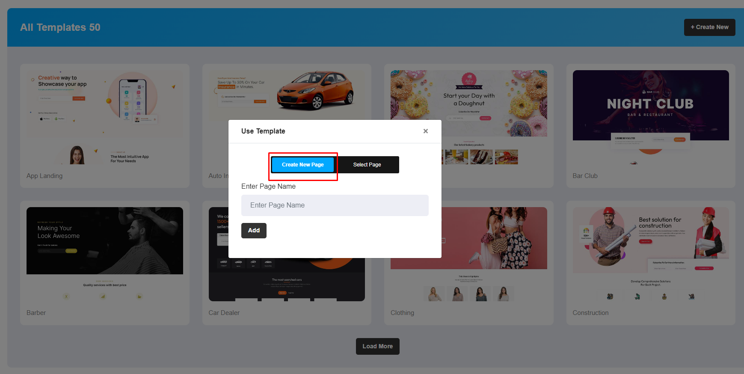Click the App Landing label text

coord(44,176)
